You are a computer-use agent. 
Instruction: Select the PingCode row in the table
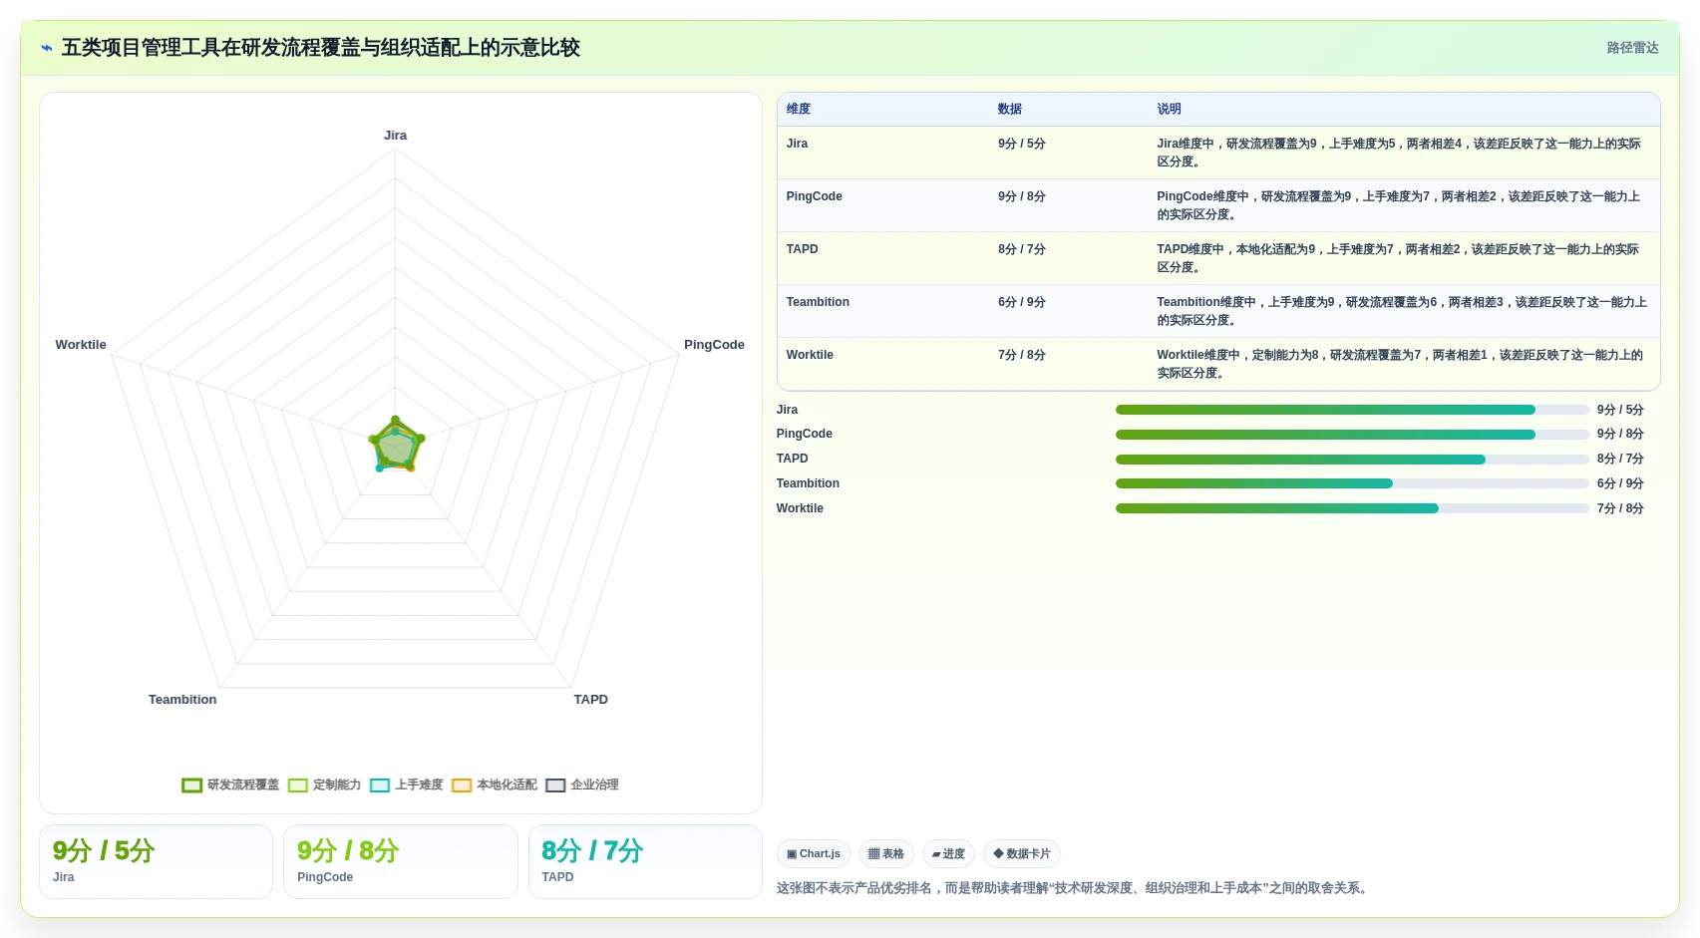1218,205
